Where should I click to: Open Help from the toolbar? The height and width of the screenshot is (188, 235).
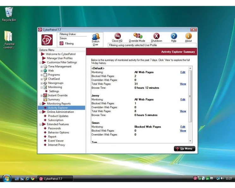174,37
